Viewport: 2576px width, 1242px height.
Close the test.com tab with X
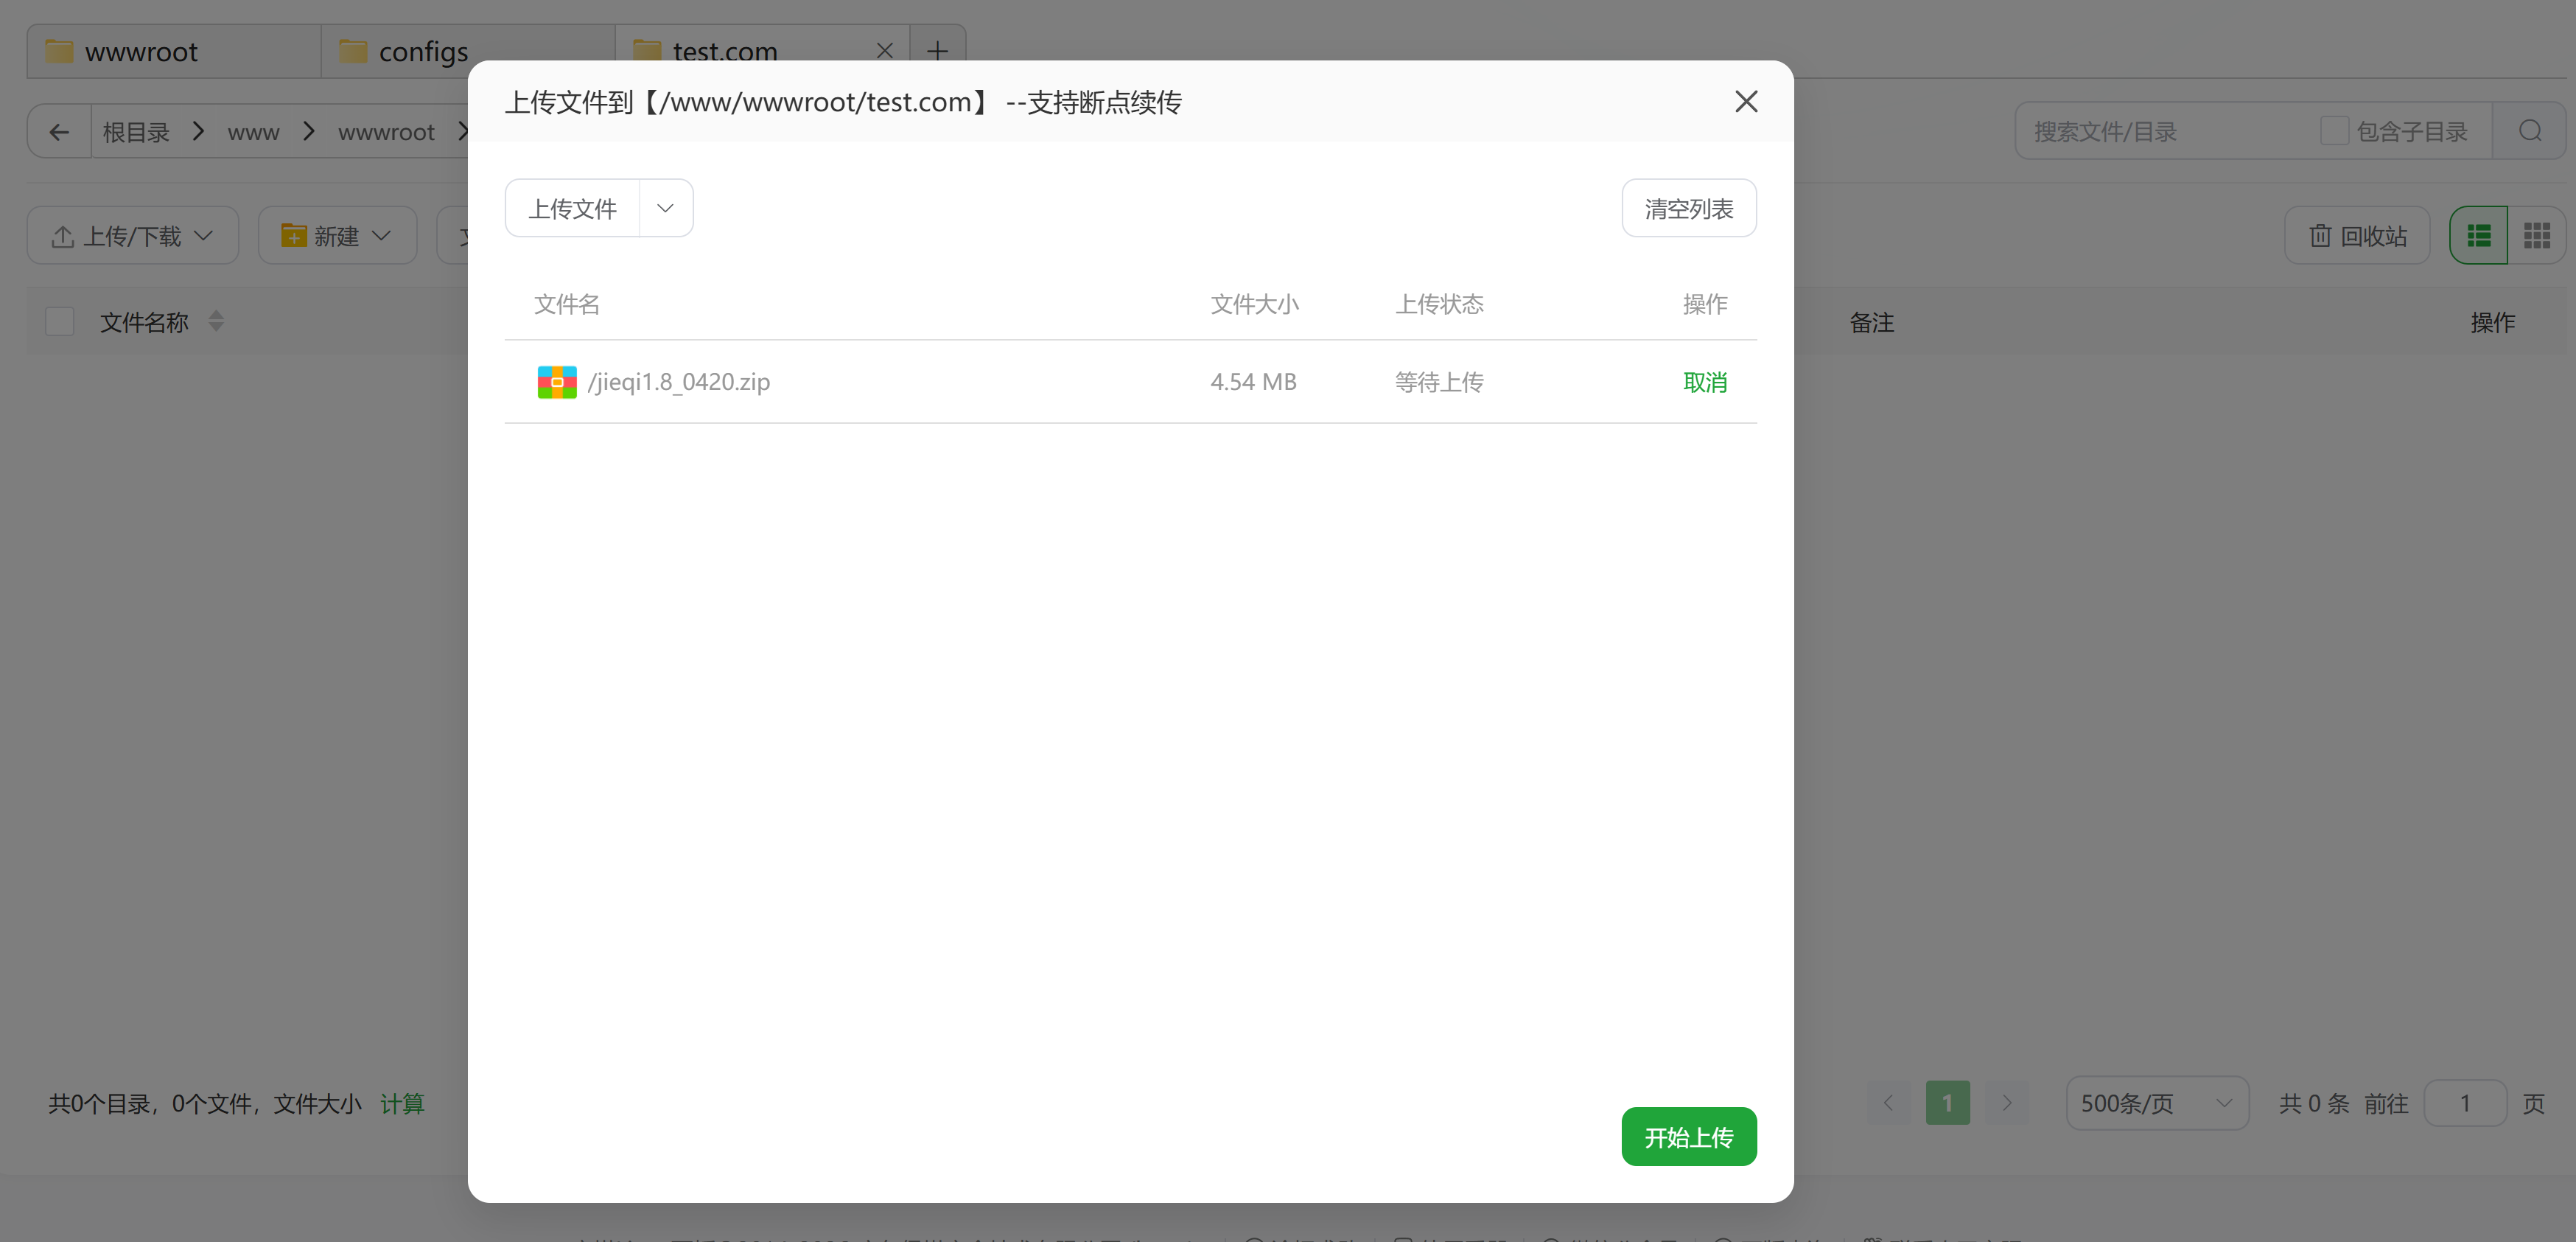[884, 51]
